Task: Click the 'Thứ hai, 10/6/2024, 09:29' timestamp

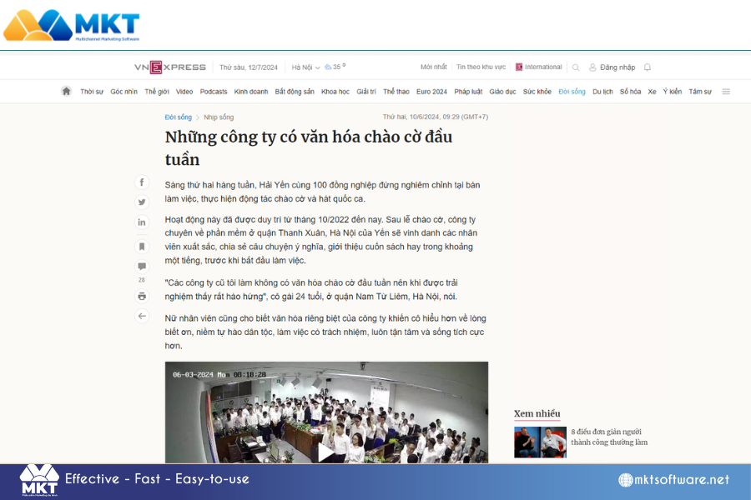Action: point(436,117)
